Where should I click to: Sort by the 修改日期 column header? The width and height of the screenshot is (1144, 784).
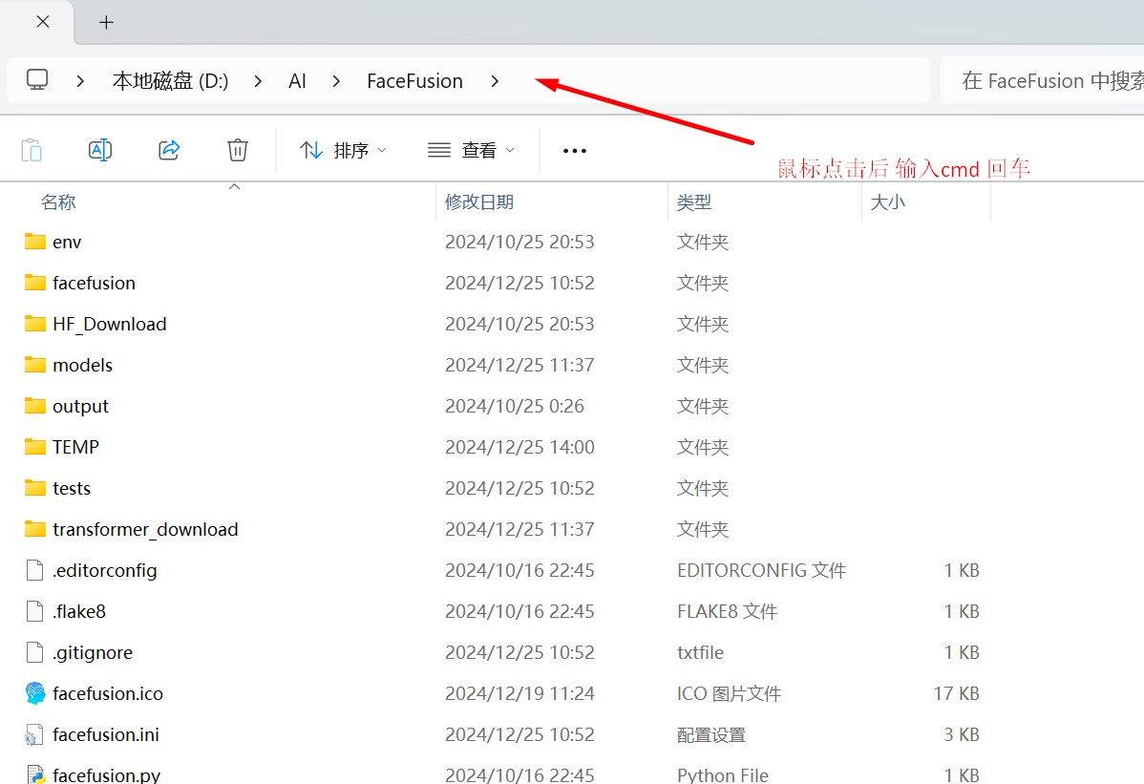479,202
